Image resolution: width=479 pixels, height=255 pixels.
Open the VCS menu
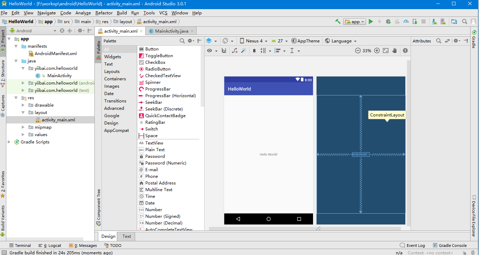[163, 13]
